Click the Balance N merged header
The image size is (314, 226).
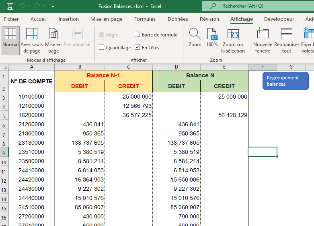coord(200,75)
